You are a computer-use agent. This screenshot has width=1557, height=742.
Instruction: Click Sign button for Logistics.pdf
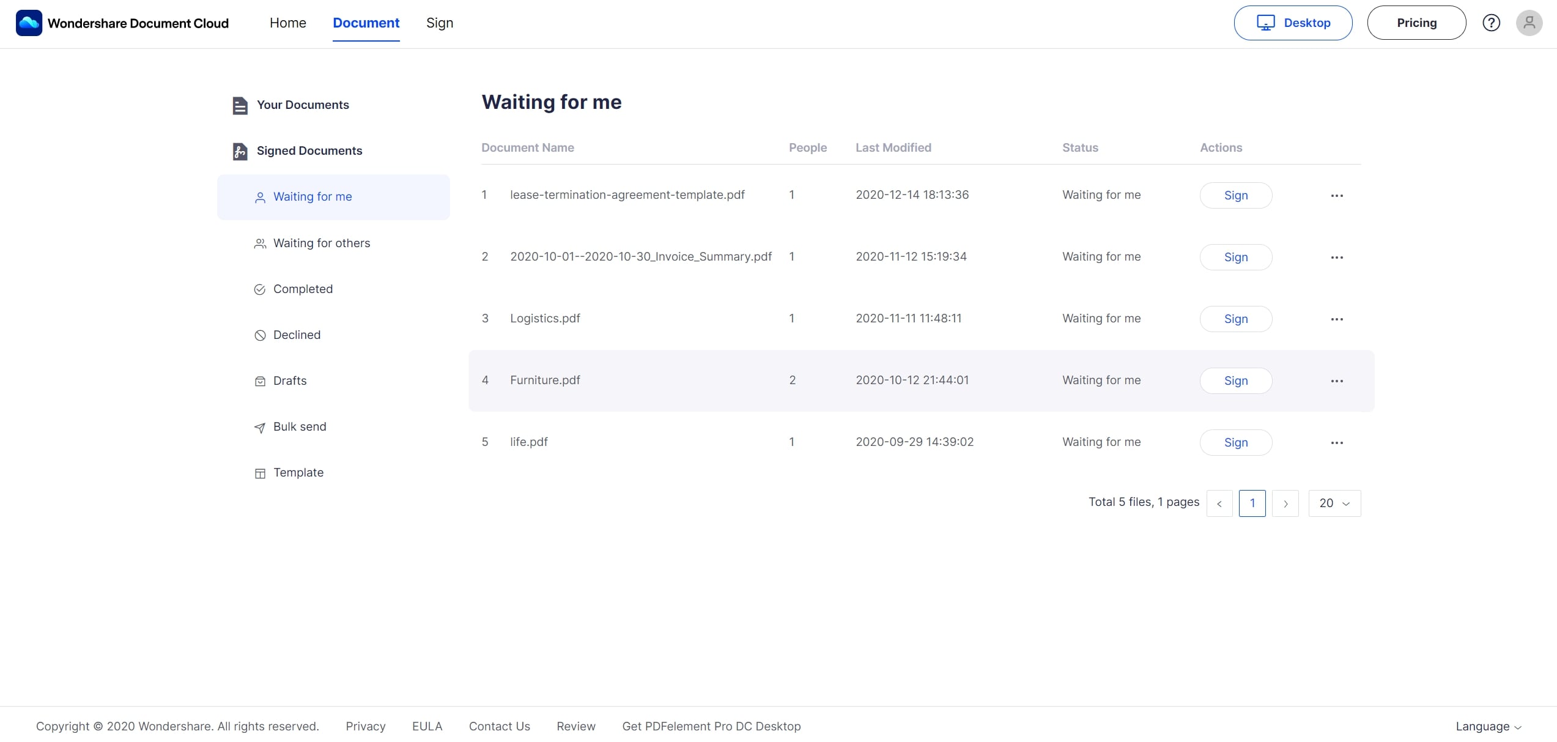(1235, 319)
